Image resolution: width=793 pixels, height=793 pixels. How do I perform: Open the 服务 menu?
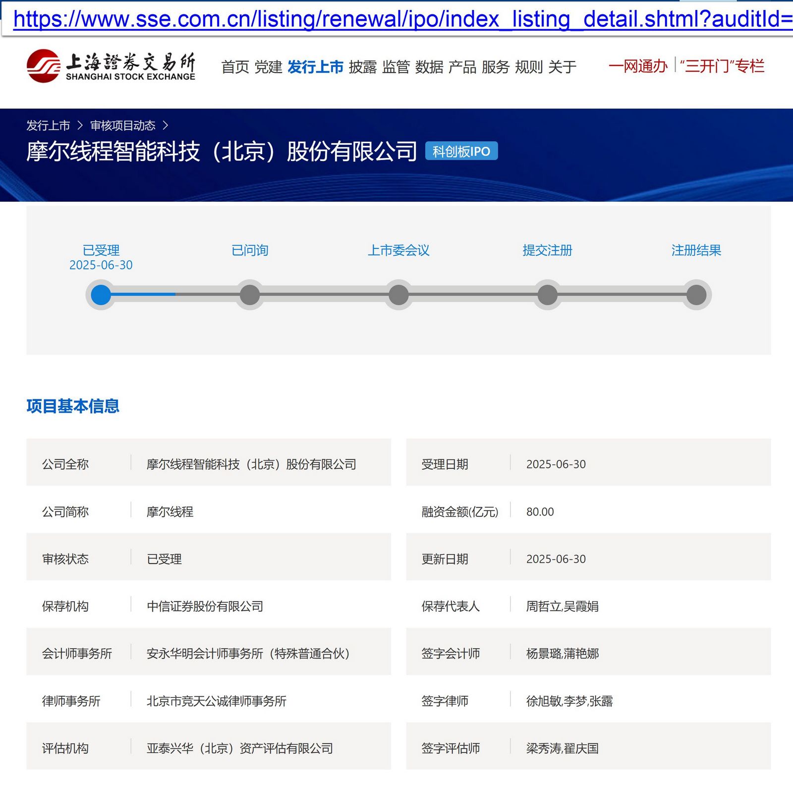pyautogui.click(x=496, y=67)
